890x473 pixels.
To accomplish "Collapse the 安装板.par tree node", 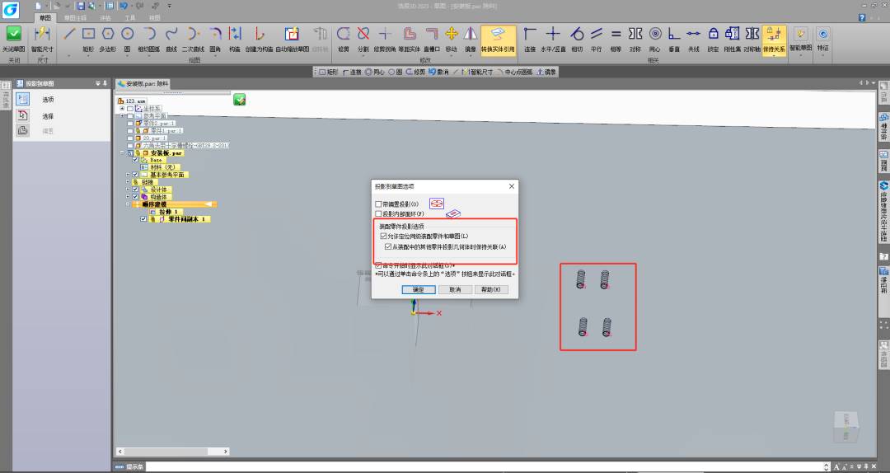I will (121, 153).
